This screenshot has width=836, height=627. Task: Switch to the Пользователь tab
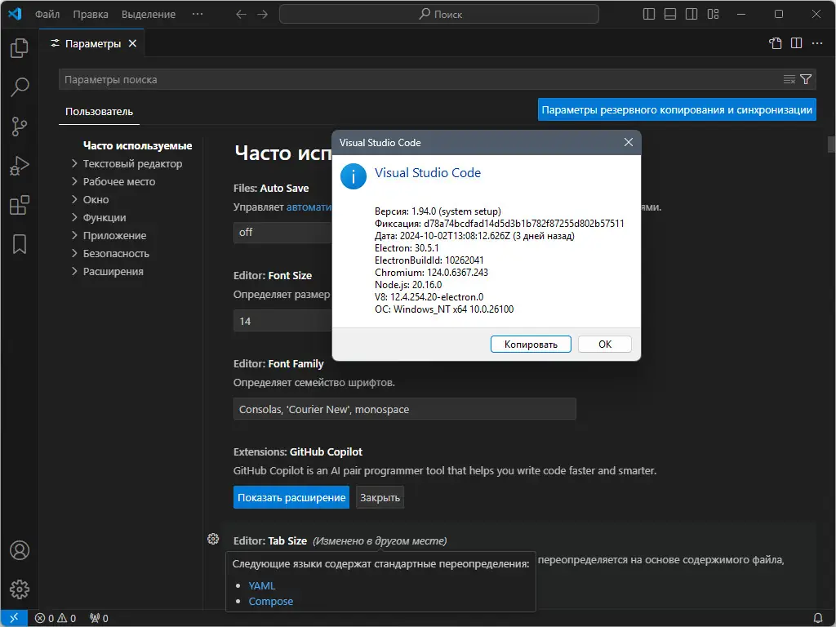pyautogui.click(x=98, y=112)
